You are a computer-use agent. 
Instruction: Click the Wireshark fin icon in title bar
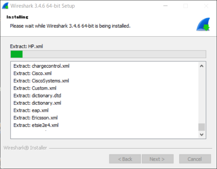(x=5, y=6)
